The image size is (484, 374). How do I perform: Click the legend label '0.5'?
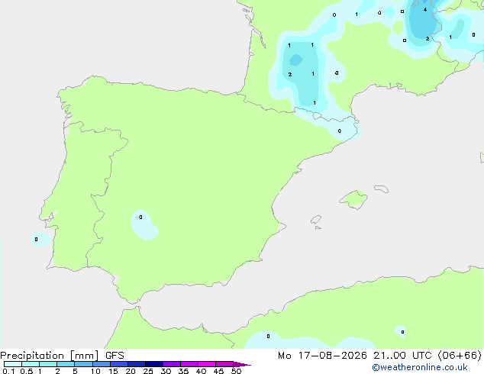pyautogui.click(x=26, y=371)
